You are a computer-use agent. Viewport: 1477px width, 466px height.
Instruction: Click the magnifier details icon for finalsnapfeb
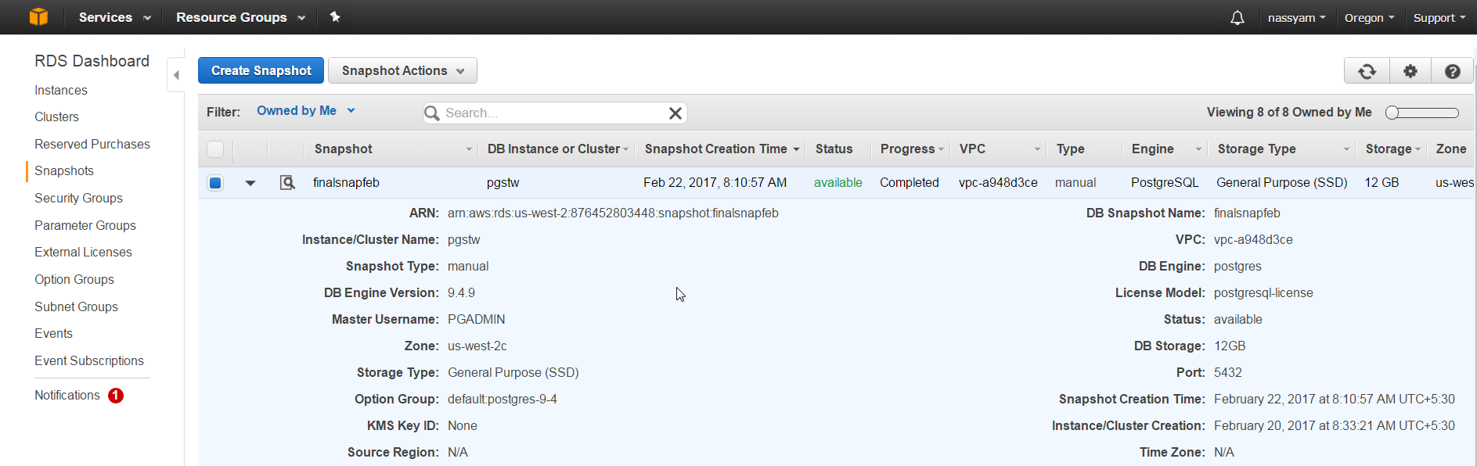[x=287, y=182]
